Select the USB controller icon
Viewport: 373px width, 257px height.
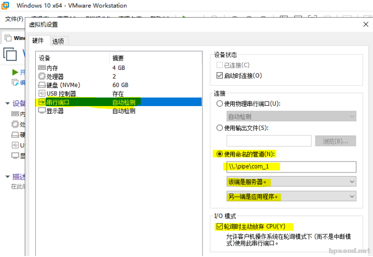(42, 93)
